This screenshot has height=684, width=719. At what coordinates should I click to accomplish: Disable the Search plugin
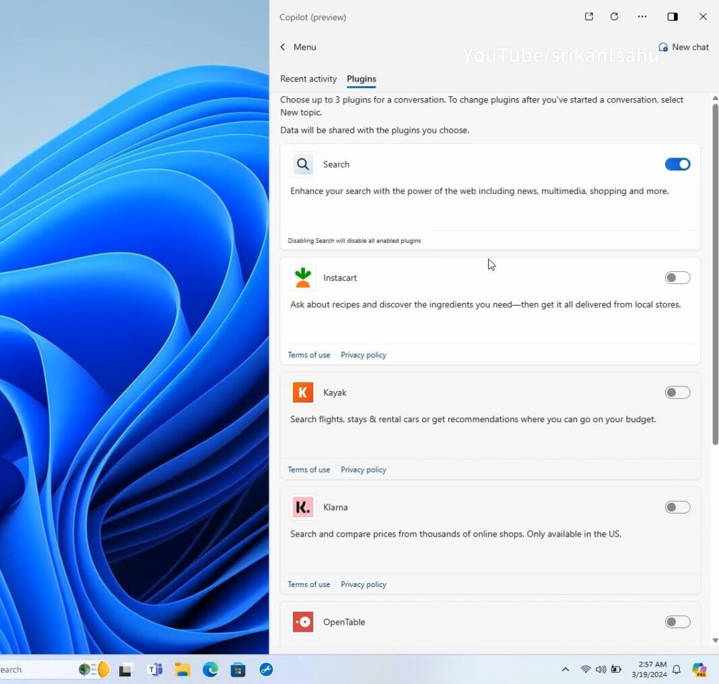(x=677, y=164)
